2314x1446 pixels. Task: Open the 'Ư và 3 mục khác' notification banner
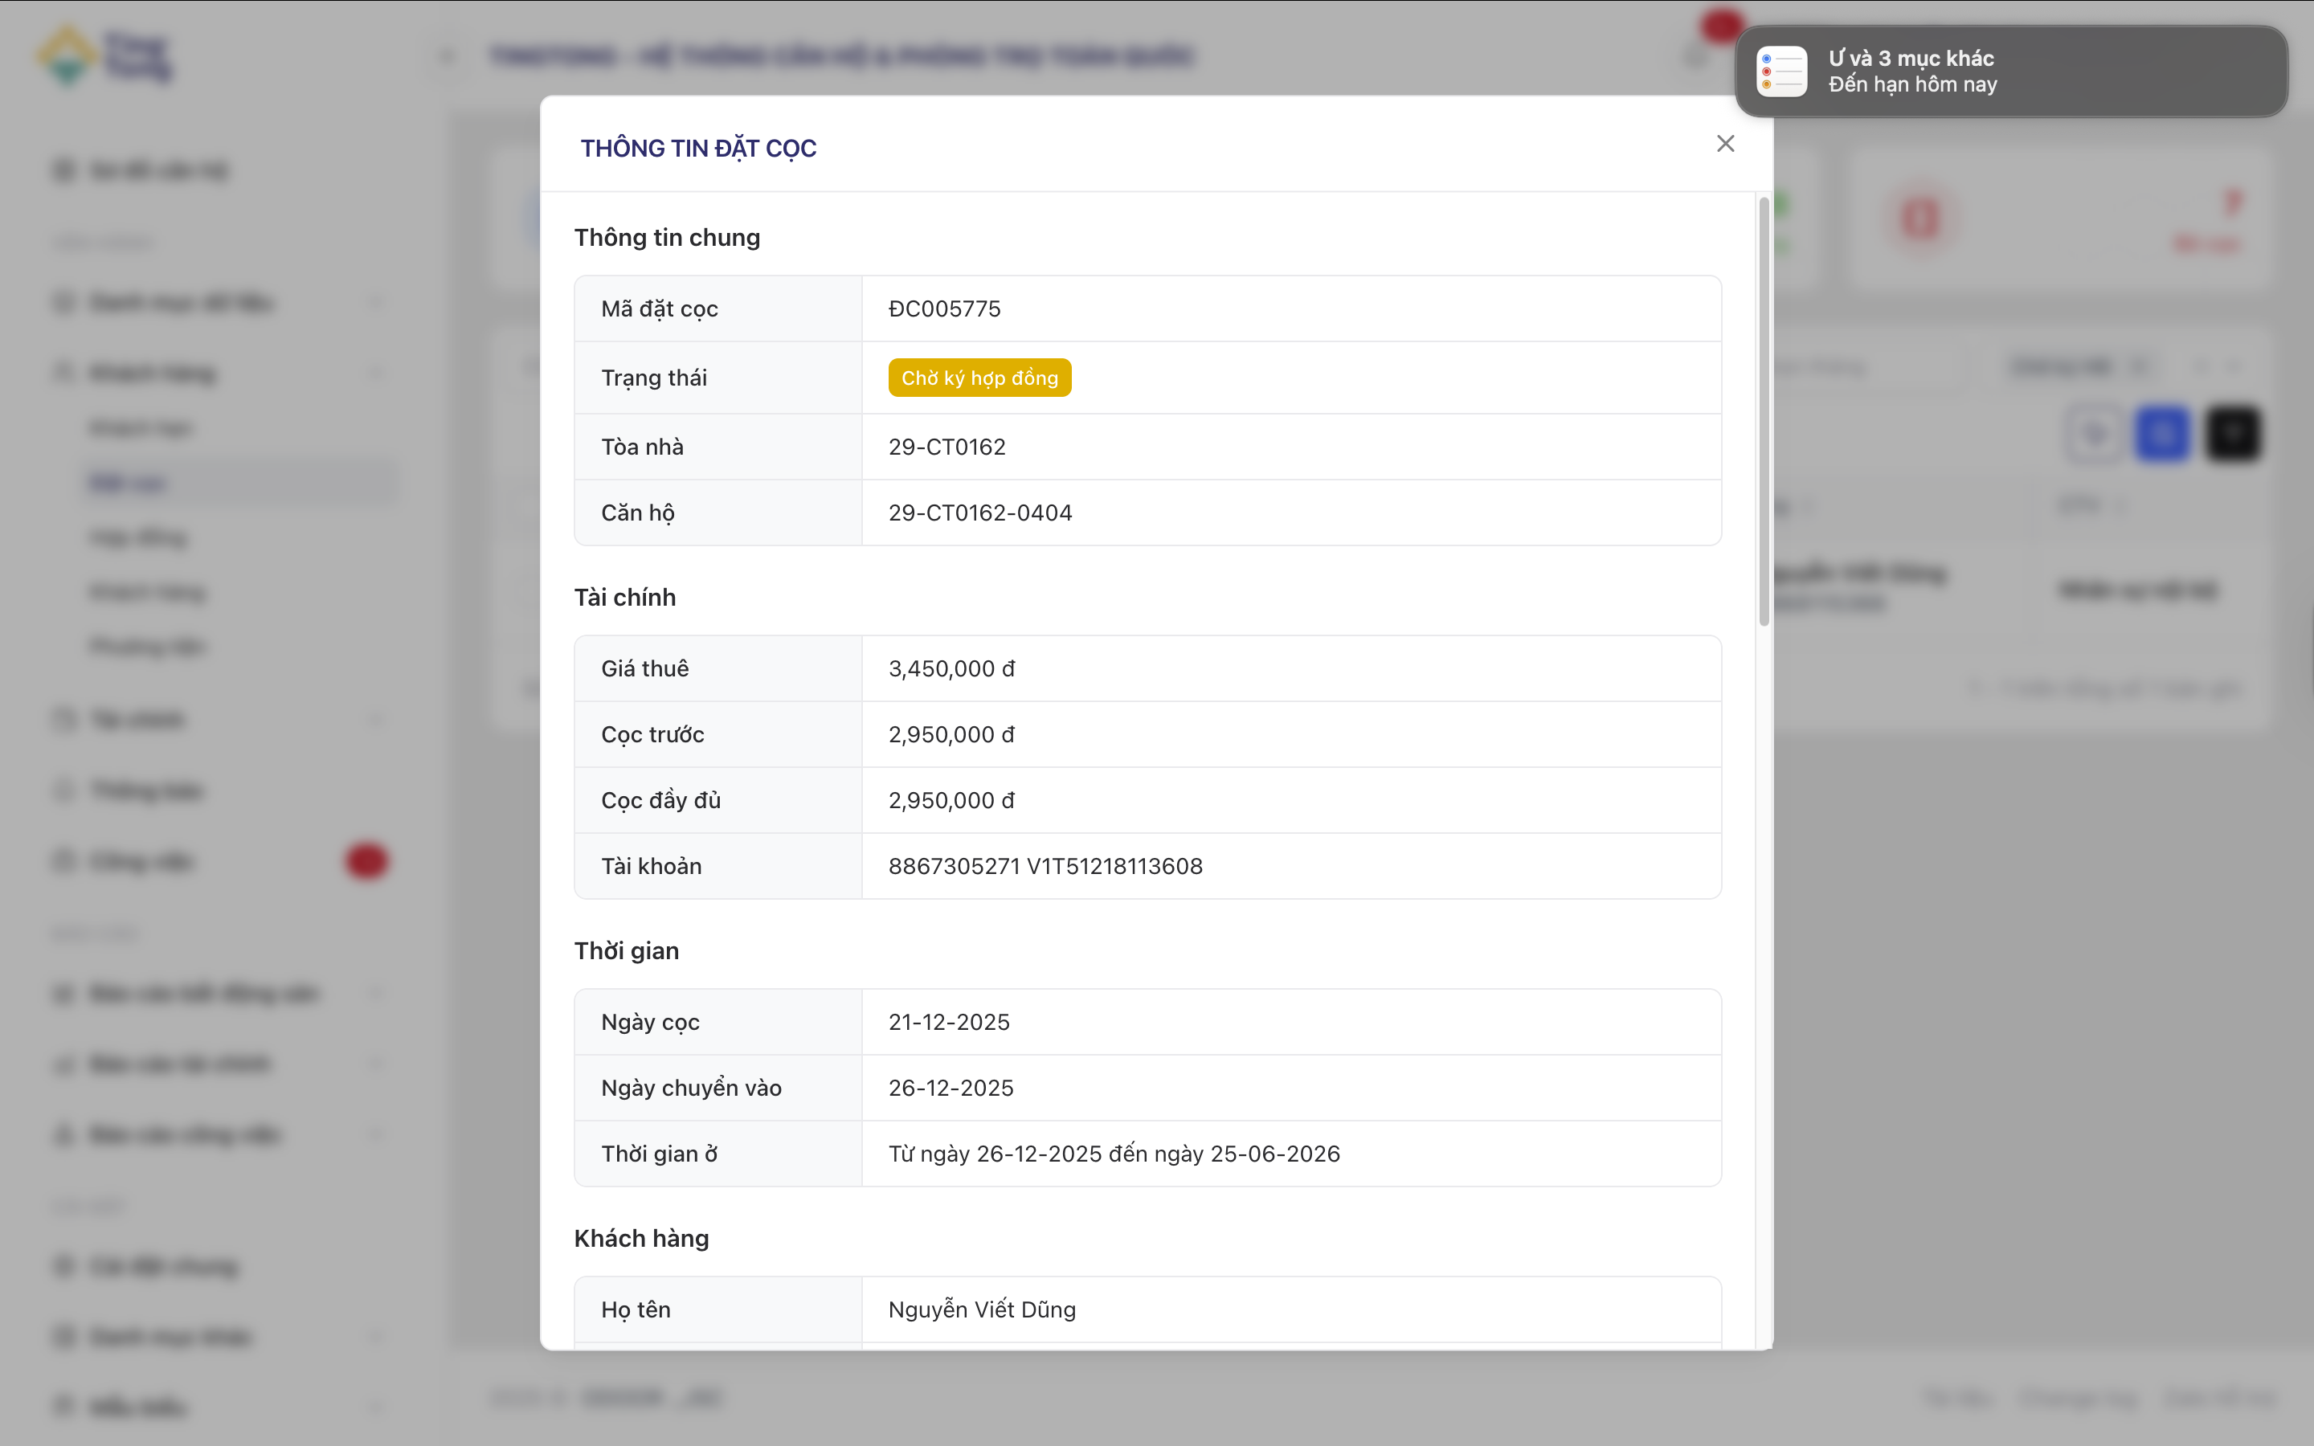pos(2008,71)
